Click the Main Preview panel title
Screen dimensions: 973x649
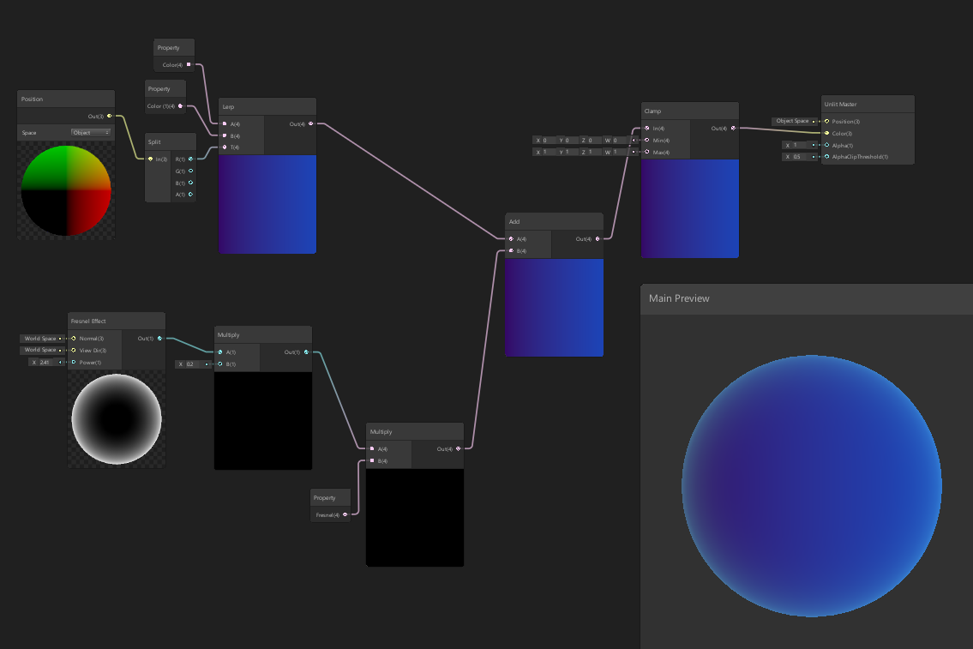(679, 298)
